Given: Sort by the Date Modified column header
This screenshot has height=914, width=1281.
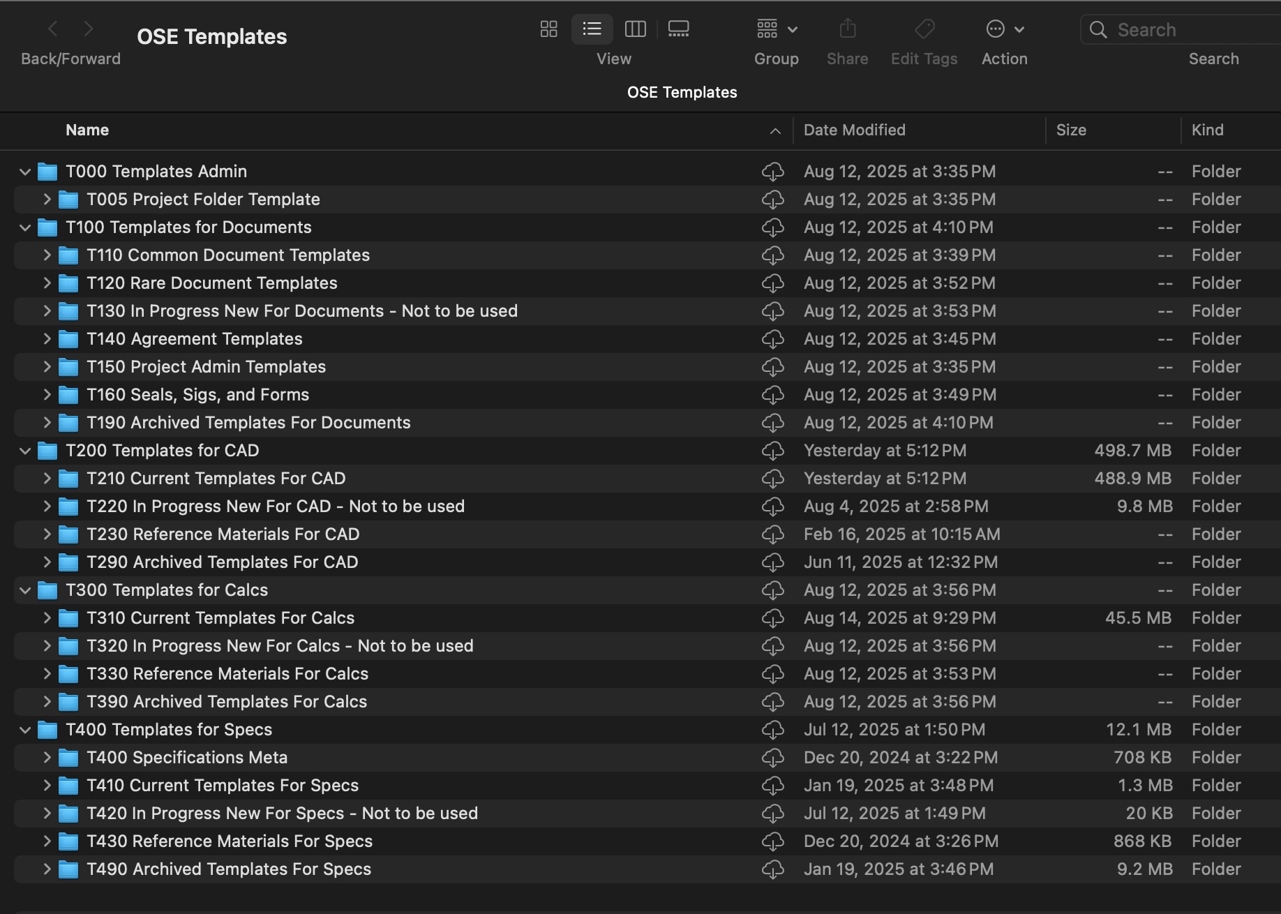Looking at the screenshot, I should 855,130.
